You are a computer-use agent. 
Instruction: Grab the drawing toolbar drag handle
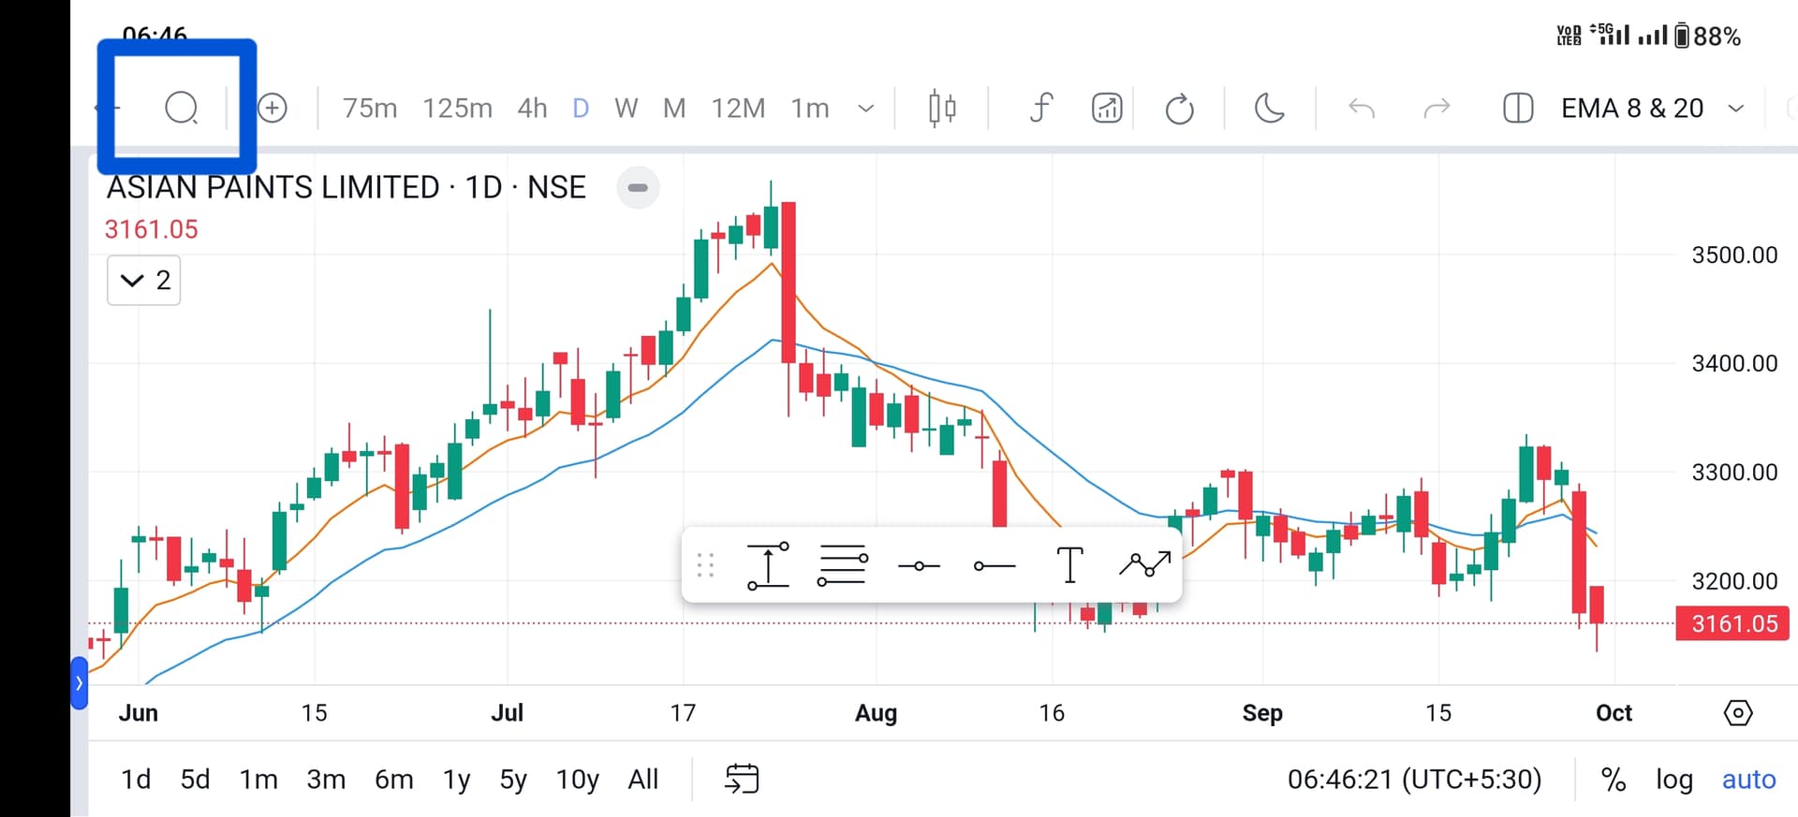click(x=706, y=565)
